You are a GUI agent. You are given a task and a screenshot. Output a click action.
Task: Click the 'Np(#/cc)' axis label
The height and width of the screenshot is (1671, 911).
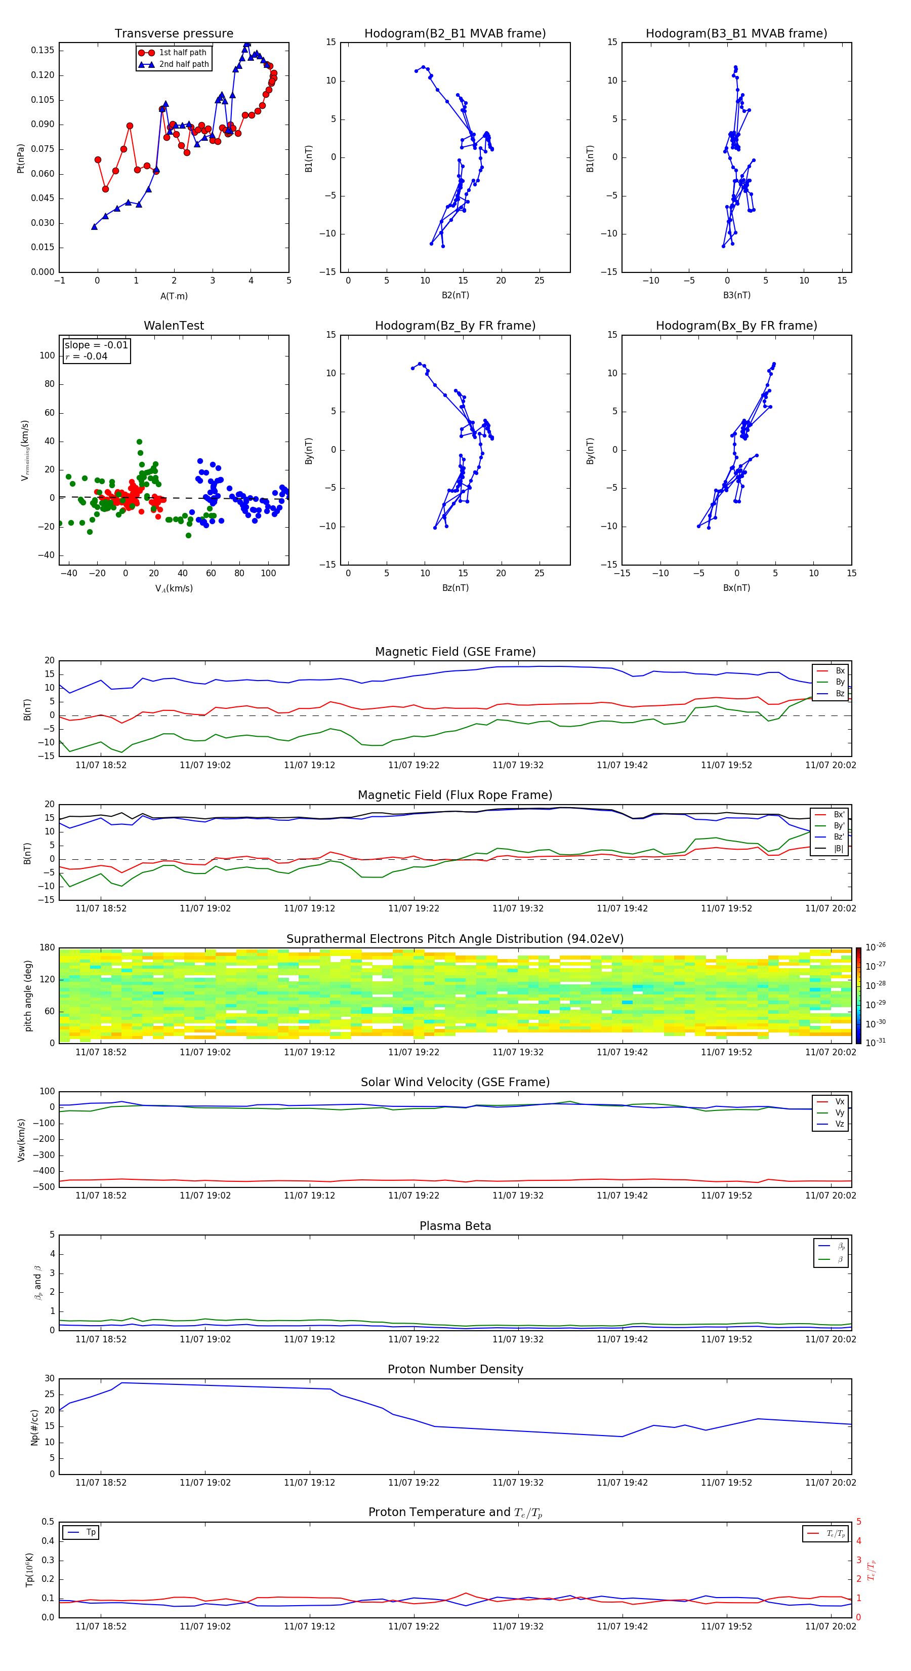pyautogui.click(x=34, y=1427)
